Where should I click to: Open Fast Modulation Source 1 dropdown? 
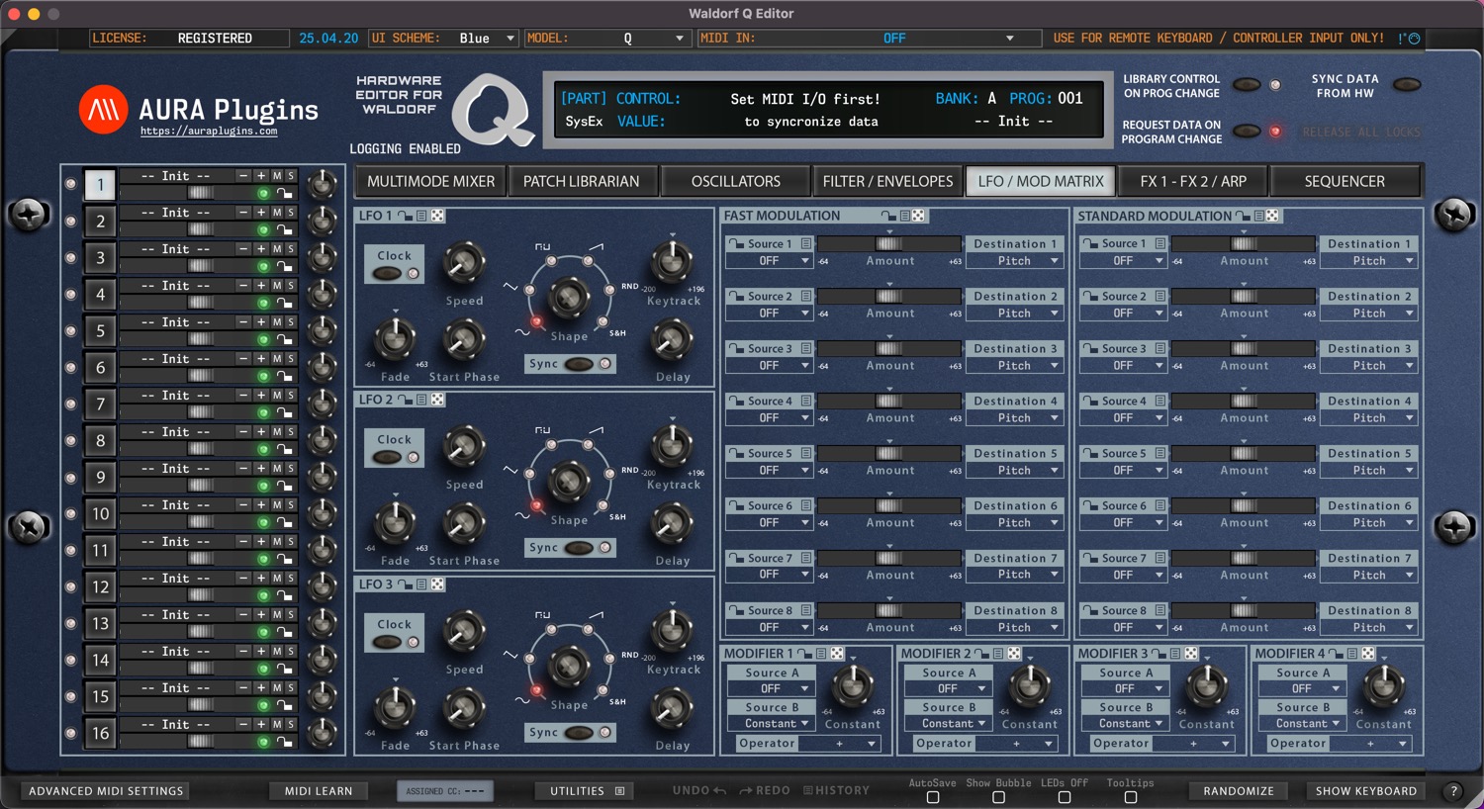[x=770, y=261]
